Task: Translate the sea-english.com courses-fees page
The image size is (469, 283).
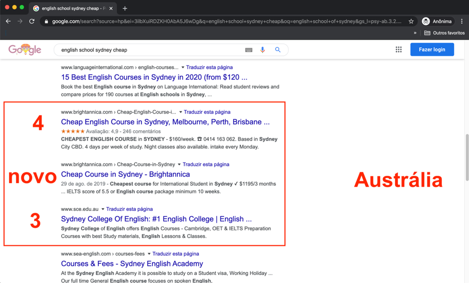Action: click(x=176, y=254)
